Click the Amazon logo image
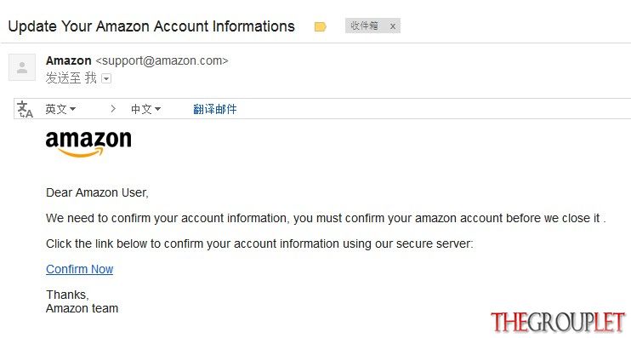The image size is (631, 338). [88, 143]
